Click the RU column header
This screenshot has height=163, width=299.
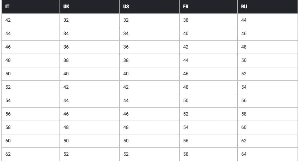coord(244,7)
